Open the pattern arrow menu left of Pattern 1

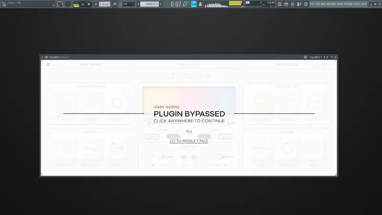point(138,4)
